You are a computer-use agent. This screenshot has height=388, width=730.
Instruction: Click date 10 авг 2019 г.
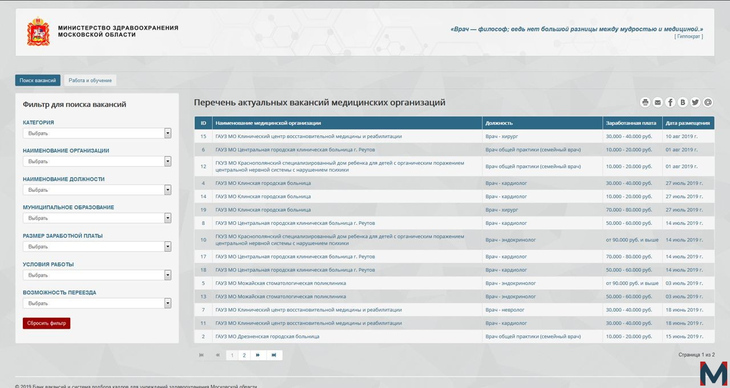(x=682, y=136)
